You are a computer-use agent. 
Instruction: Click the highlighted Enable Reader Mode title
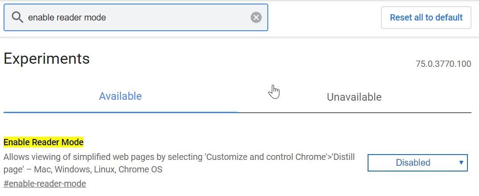(x=43, y=142)
